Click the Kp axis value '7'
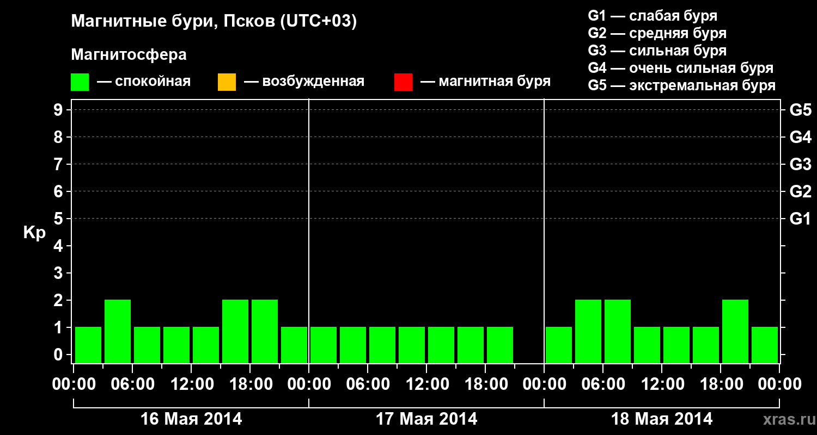The width and height of the screenshot is (817, 435). pos(59,164)
